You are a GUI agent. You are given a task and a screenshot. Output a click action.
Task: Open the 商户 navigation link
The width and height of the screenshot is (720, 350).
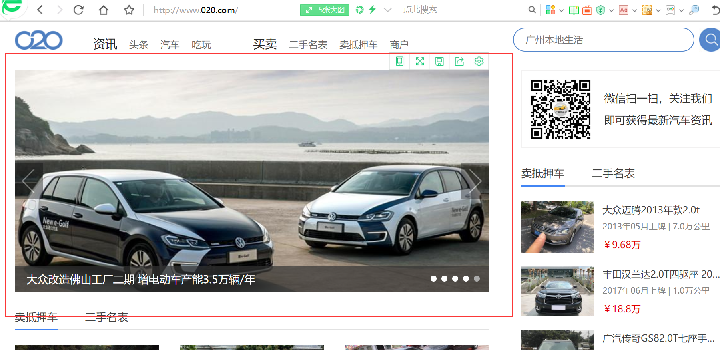click(x=399, y=45)
